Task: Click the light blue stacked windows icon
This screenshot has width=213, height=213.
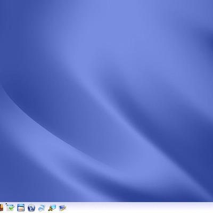Action: pos(42,208)
